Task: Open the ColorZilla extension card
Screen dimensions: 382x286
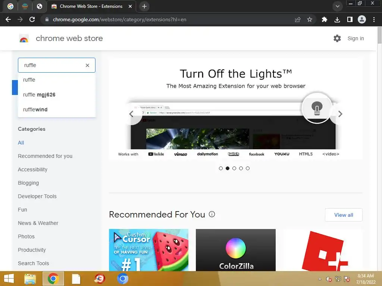Action: pyautogui.click(x=236, y=250)
